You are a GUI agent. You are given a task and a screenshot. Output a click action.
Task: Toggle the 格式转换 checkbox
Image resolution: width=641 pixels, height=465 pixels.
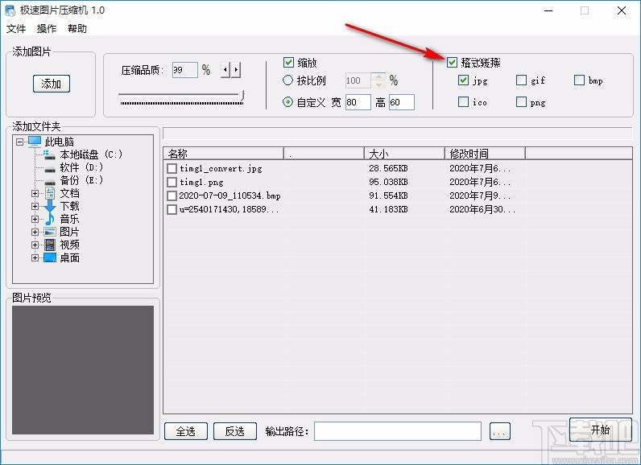coord(452,63)
